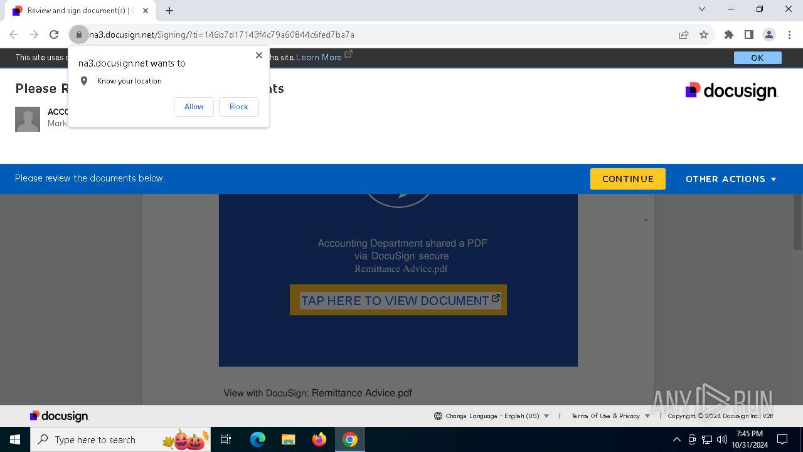Click 'Please review the documents below.' message
The width and height of the screenshot is (803, 452).
click(x=90, y=178)
